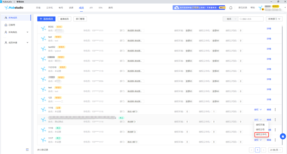Click 帮助 in the header
This screenshot has height=154, width=287.
coord(252,8)
